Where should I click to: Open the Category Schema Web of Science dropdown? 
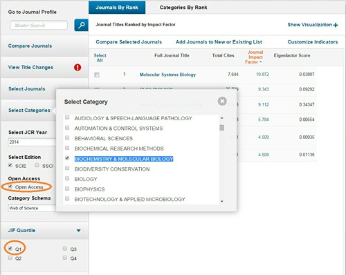coord(32,208)
